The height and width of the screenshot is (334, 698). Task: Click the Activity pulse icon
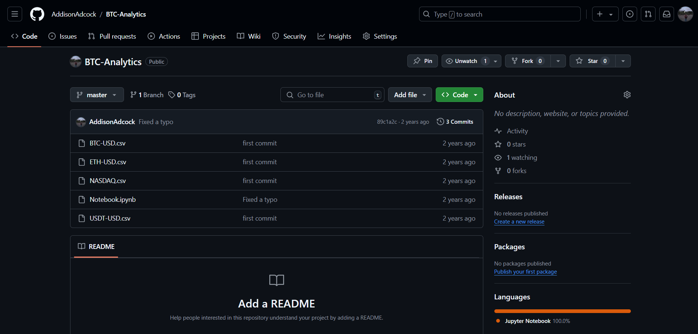tap(498, 131)
